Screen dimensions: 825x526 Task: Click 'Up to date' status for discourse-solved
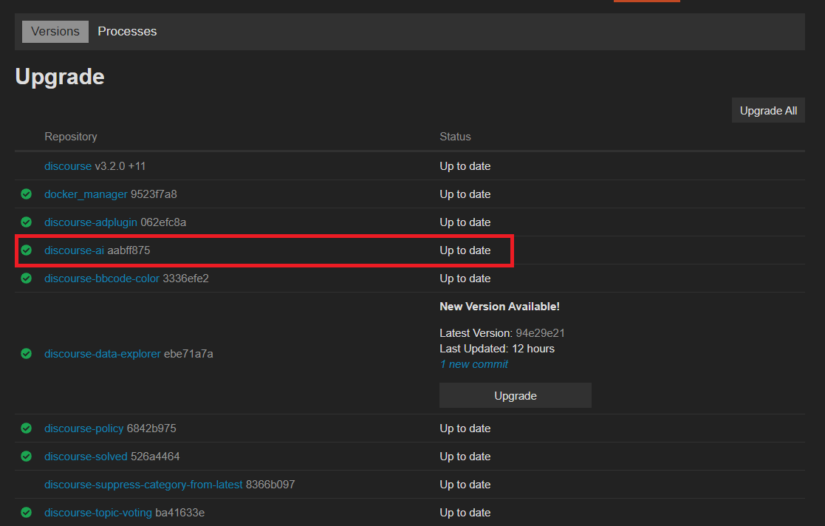coord(465,457)
